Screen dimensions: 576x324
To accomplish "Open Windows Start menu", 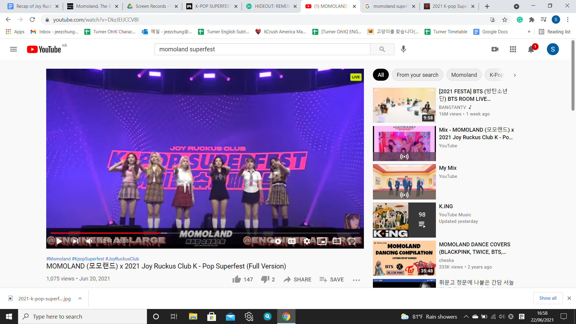I will tap(9, 316).
